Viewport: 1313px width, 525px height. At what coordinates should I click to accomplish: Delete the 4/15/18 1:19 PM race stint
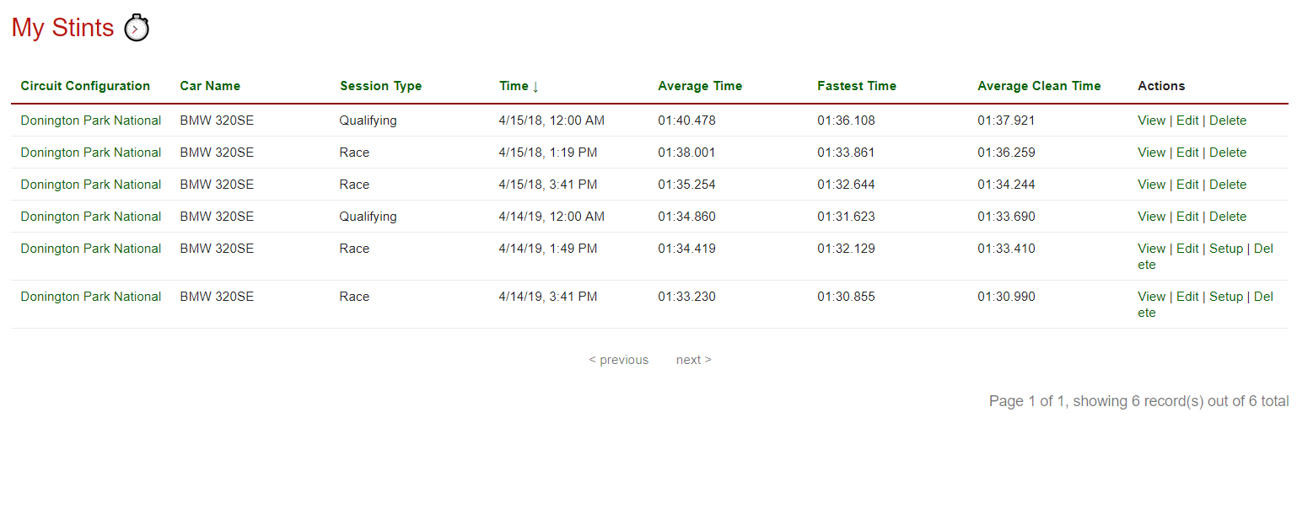click(1228, 153)
